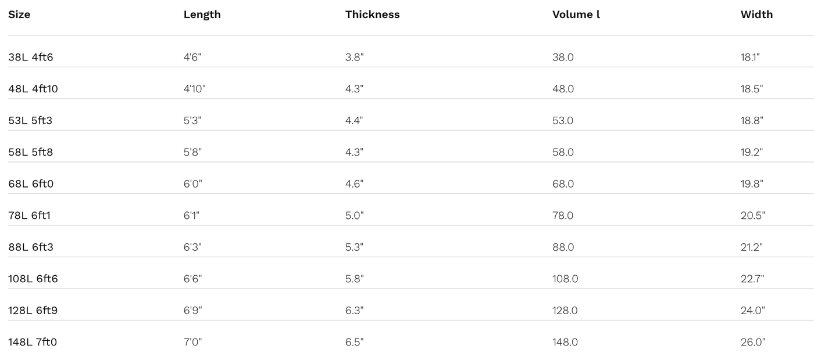Image resolution: width=814 pixels, height=360 pixels.
Task: Select the 18.1" width cell
Action: pos(750,57)
